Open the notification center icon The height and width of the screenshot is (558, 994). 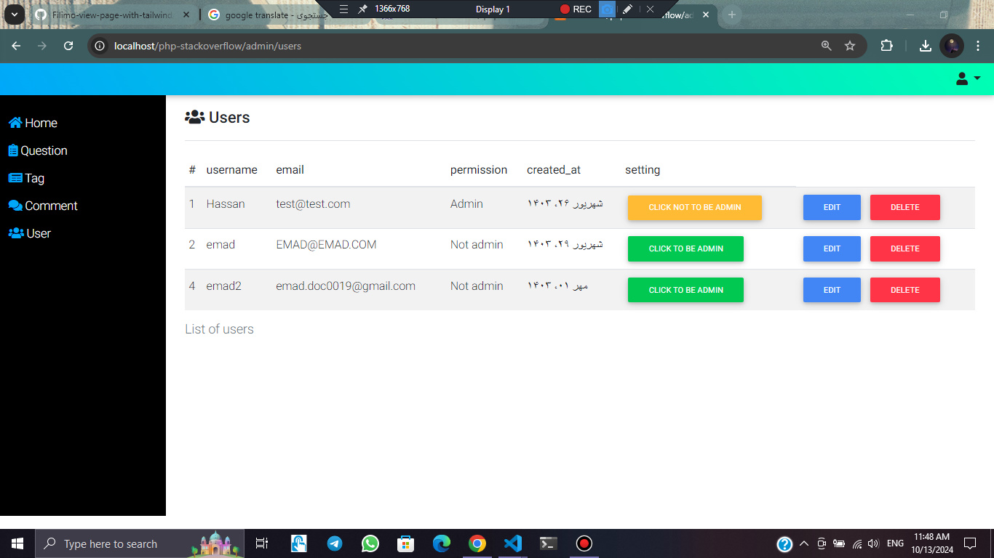click(x=969, y=543)
